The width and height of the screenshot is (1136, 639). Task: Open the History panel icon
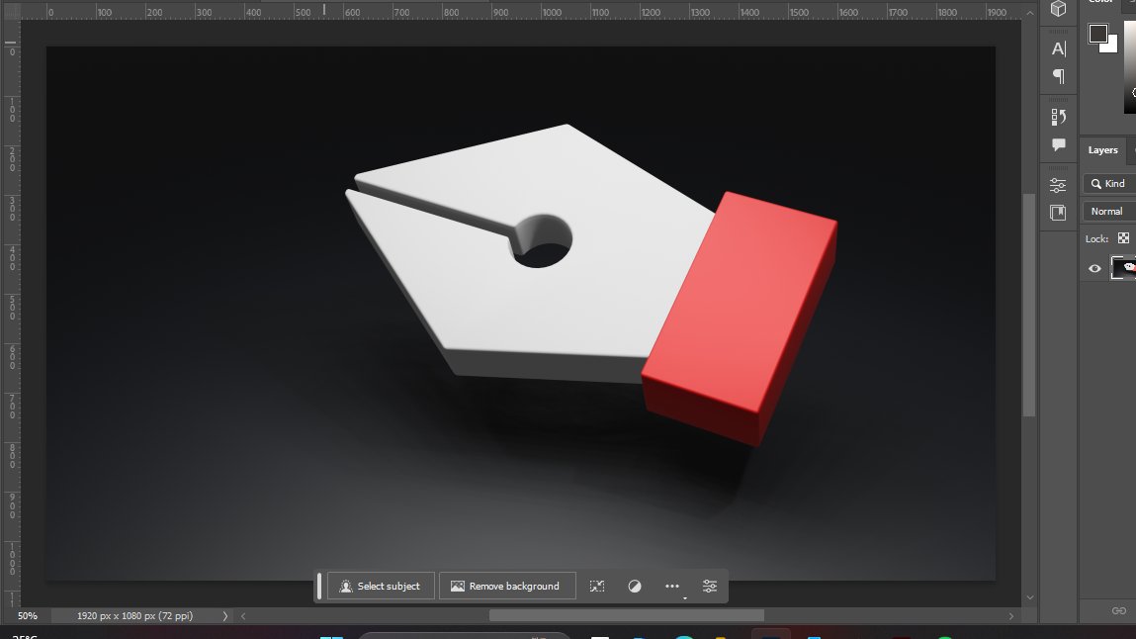(x=1059, y=117)
